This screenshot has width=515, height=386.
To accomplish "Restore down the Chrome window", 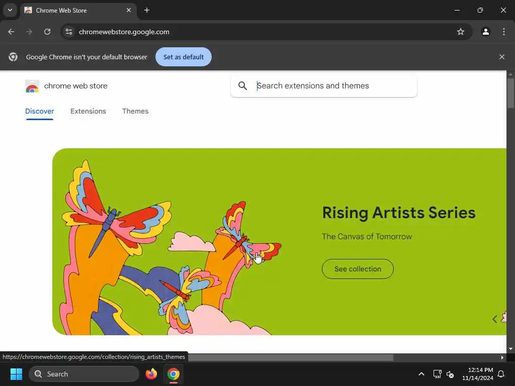I will (x=480, y=10).
